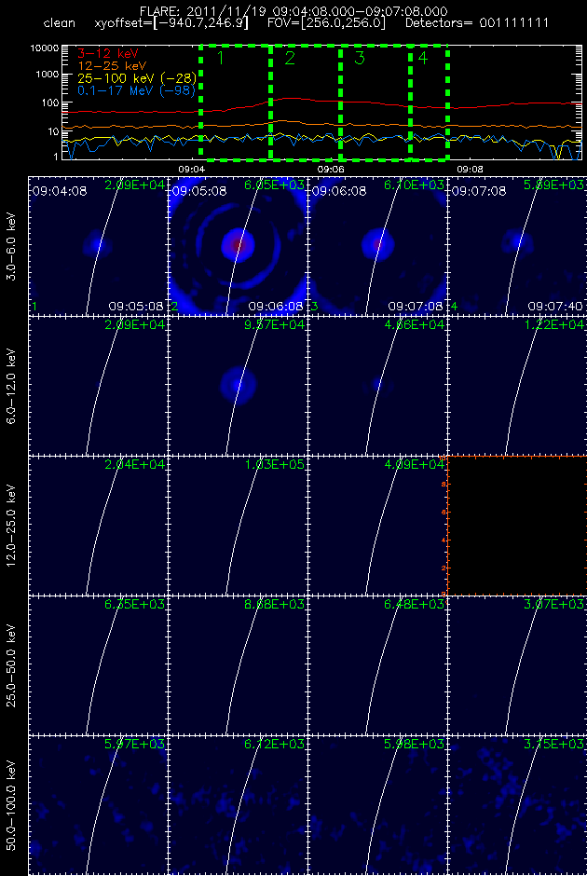Open the 3.0-6.0 keV image starting 09:05:08
587x876 pixels.
tap(238, 246)
